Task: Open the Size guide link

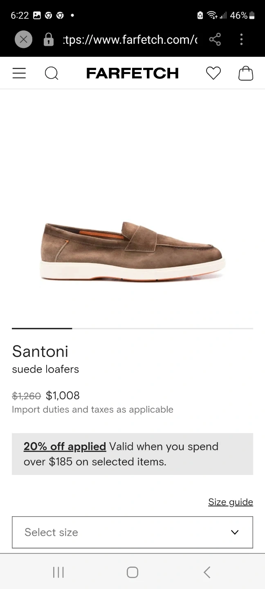Action: point(230,502)
